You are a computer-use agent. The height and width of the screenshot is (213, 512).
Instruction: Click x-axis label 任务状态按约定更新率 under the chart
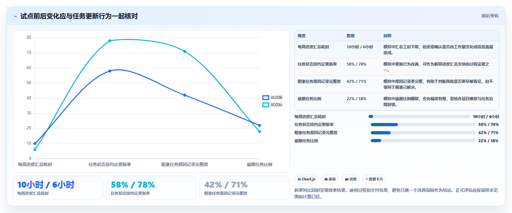(110, 165)
